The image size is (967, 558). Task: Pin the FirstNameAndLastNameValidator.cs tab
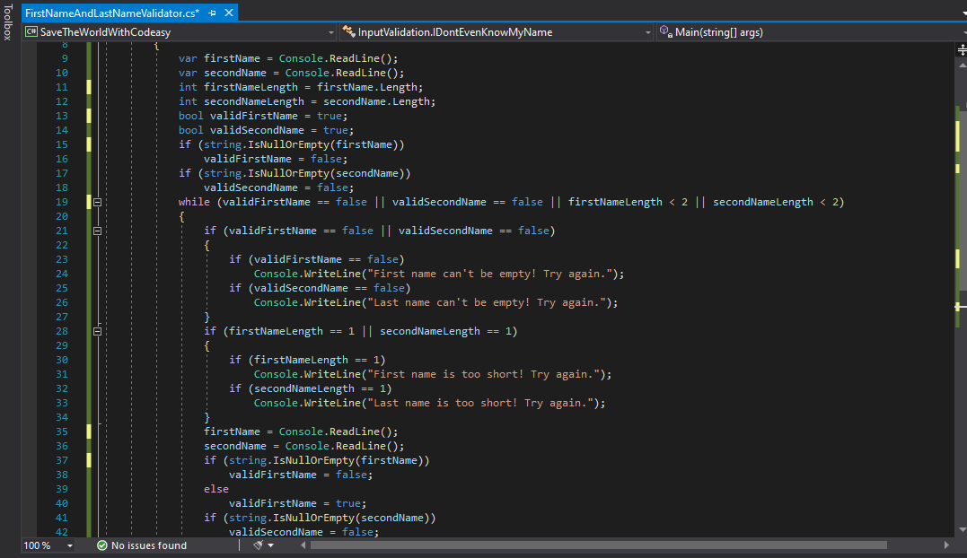(x=212, y=13)
